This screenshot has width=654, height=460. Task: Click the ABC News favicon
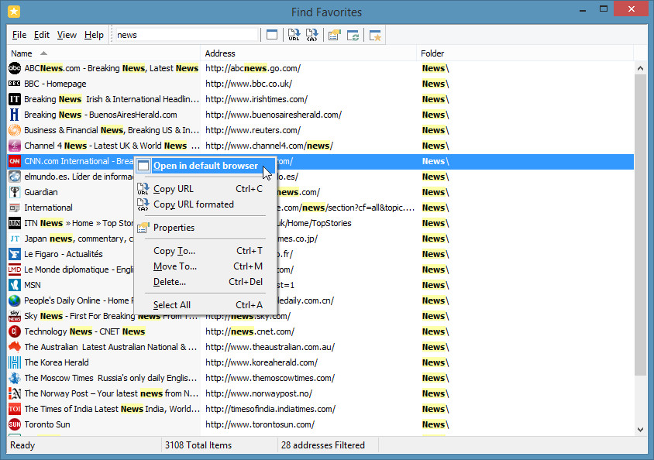15,68
